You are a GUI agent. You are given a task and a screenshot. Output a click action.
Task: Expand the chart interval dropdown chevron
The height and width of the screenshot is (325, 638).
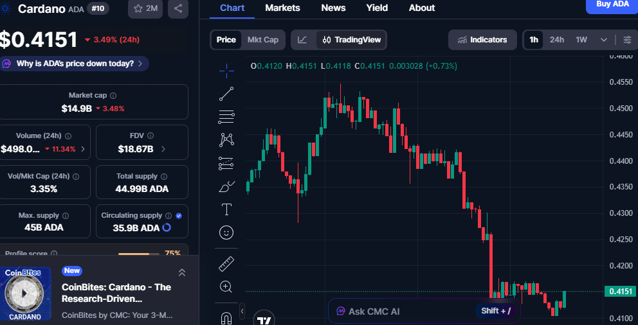[x=604, y=40]
